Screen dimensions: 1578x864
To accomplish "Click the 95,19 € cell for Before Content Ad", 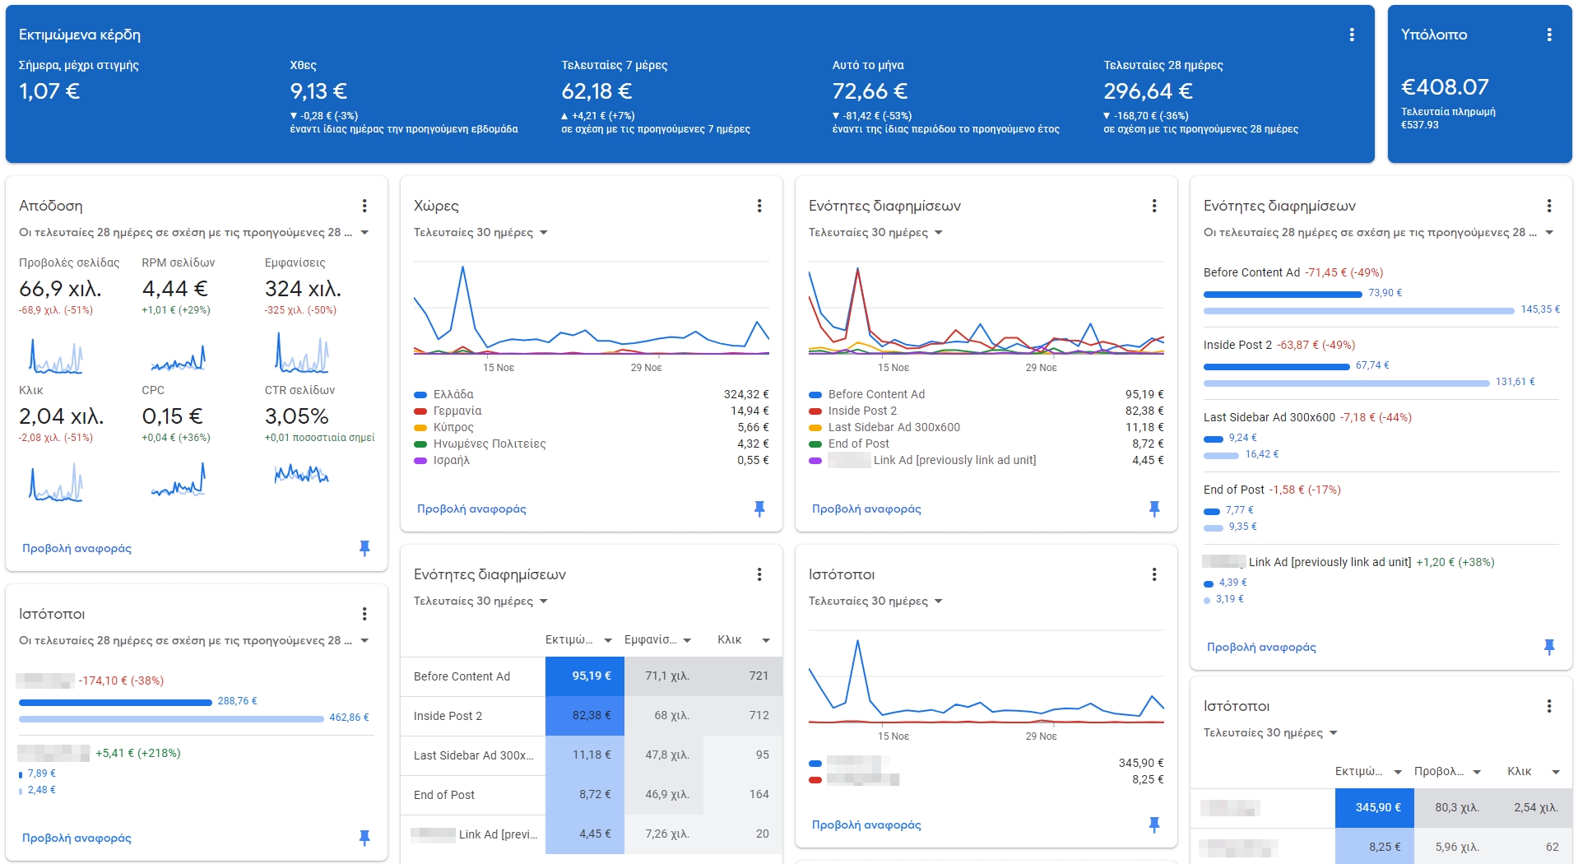I will click(584, 676).
